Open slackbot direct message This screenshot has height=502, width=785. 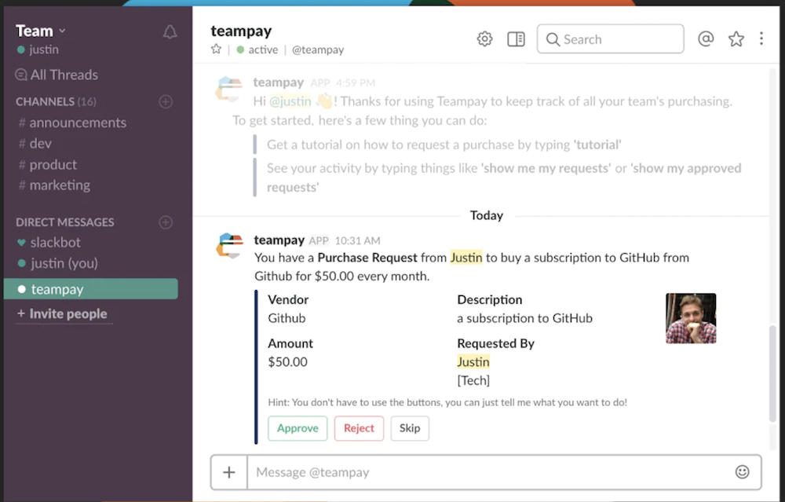coord(49,243)
